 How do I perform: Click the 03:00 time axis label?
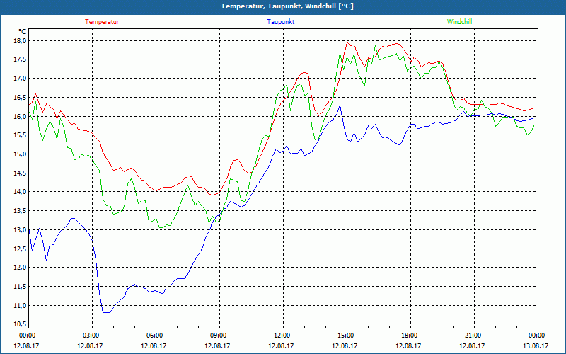pyautogui.click(x=93, y=336)
